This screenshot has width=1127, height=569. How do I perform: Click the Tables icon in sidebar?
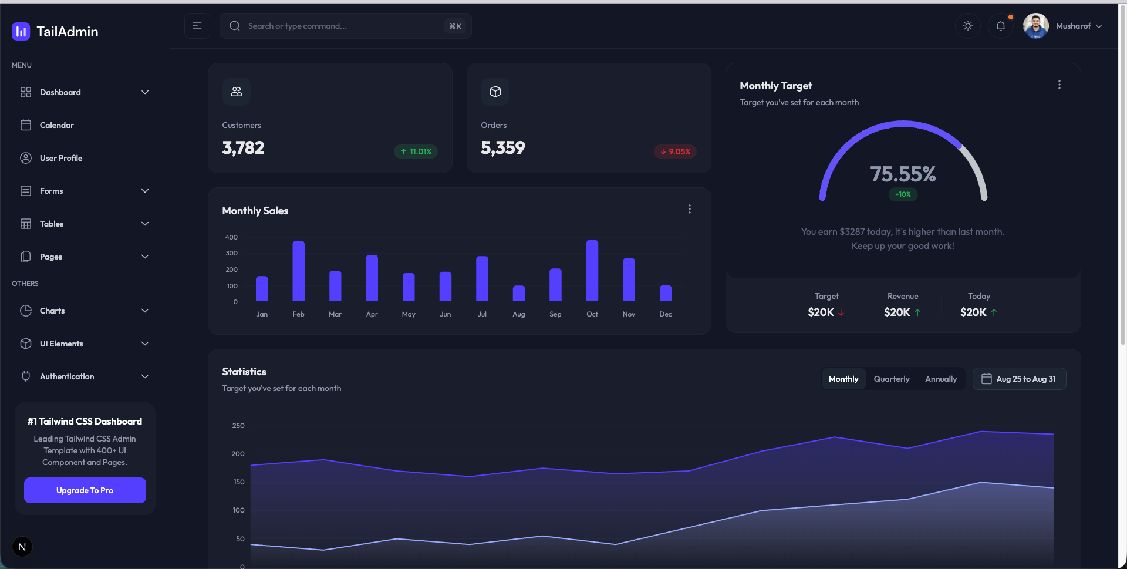[x=26, y=224]
